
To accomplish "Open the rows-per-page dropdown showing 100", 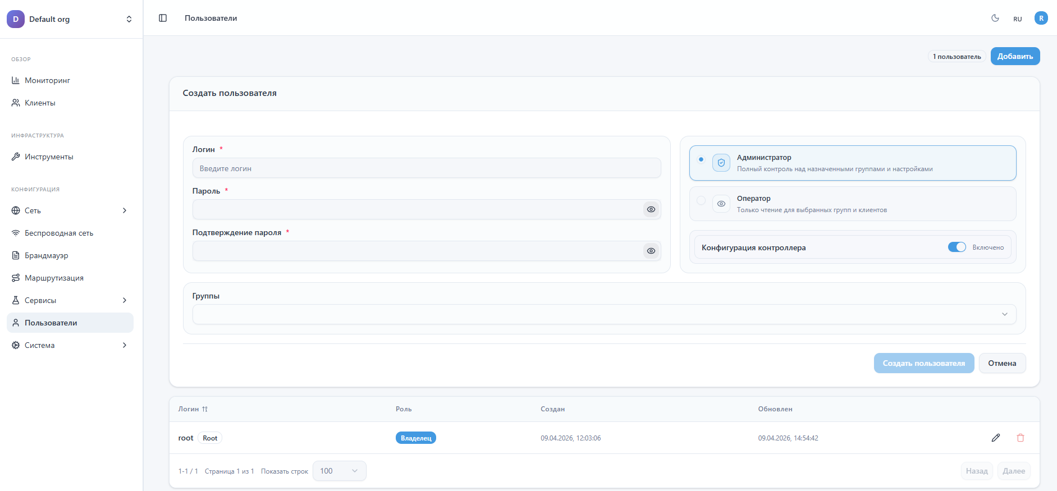I will tap(339, 471).
